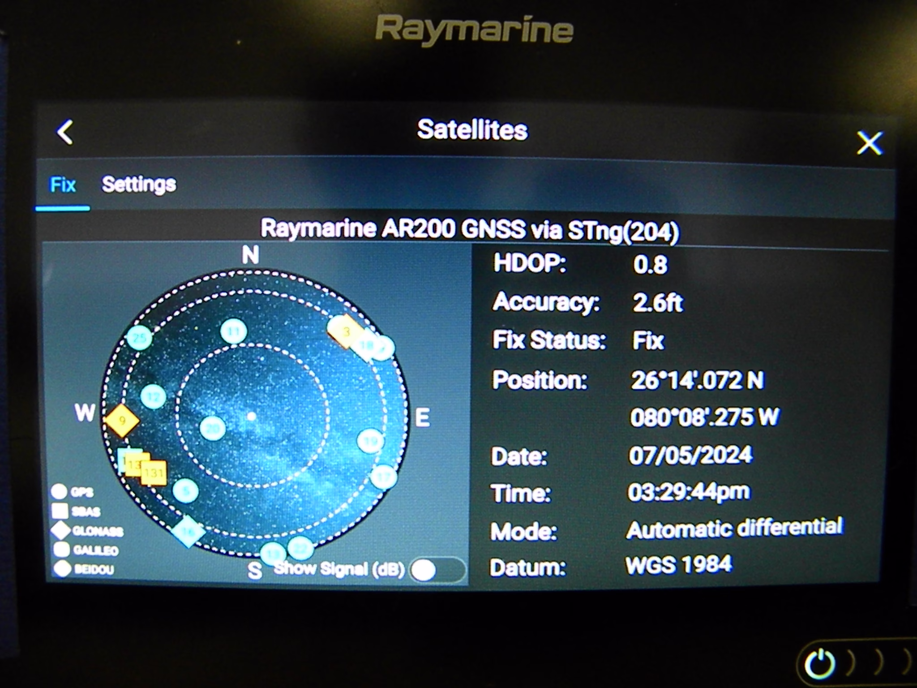
Task: Click the E compass label
Action: tap(422, 418)
